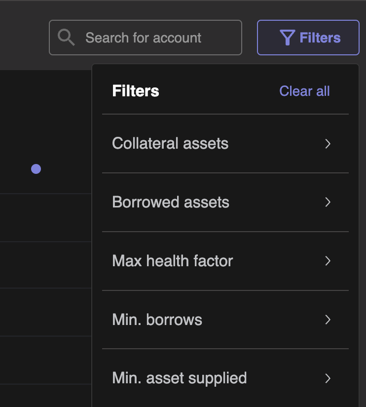Choose the Min. borrows filter entry
Image resolution: width=366 pixels, height=407 pixels.
tap(157, 320)
